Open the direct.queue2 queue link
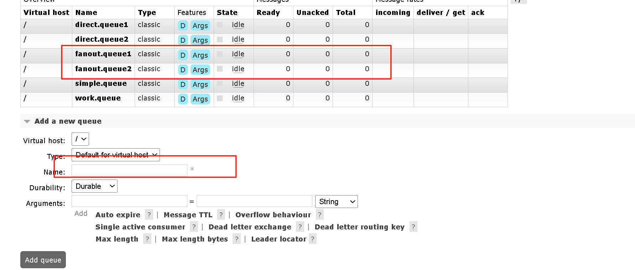 click(102, 40)
